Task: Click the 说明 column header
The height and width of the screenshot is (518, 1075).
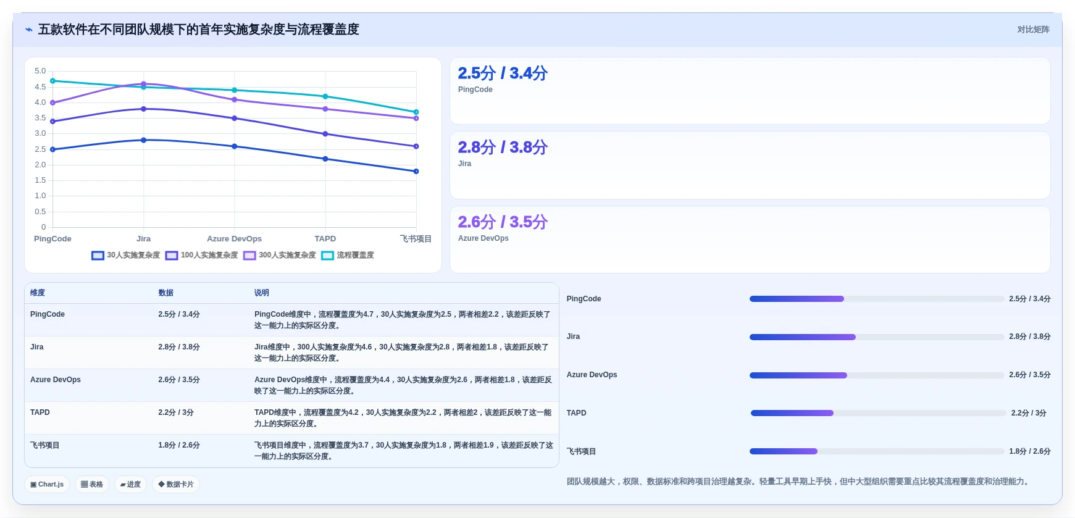Action: click(262, 293)
